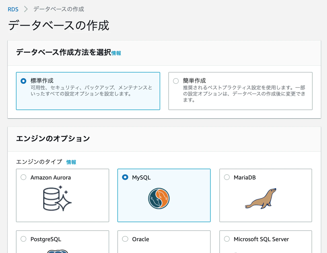Select the MariaDB radio button

click(227, 177)
